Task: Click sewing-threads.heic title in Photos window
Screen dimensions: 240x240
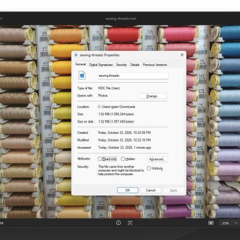Action: (121, 19)
